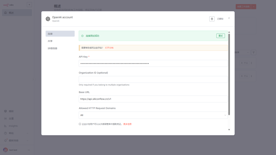The image size is (276, 155).
Task: Click scrollbar up arrow in dialog
Action: [x=229, y=32]
